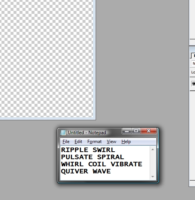Click the word VIBRATE in Notepad
The width and height of the screenshot is (195, 200).
(126, 164)
